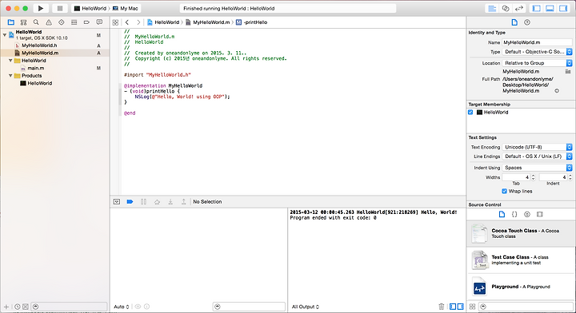Show the Code Snippet library
576x313 pixels.
tap(514, 214)
